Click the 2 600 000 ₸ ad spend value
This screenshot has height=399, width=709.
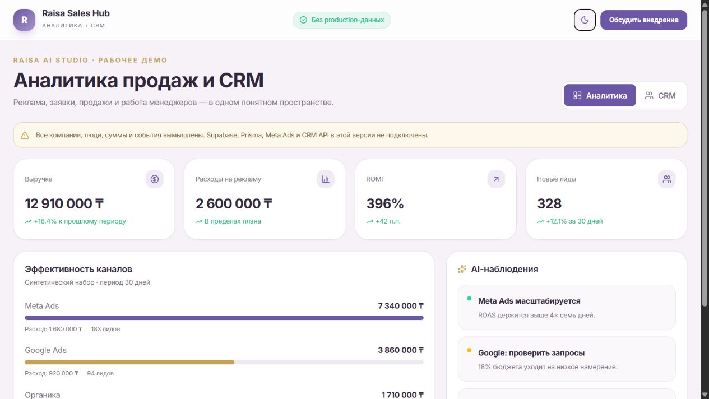tap(234, 203)
